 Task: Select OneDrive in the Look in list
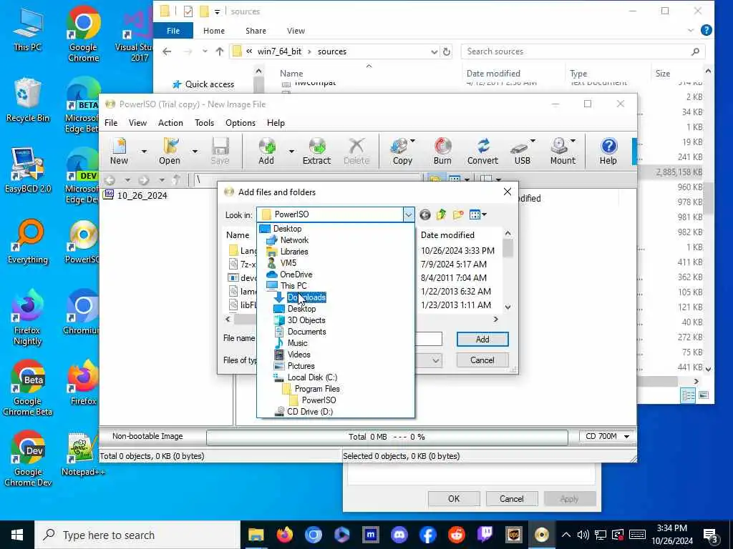point(296,274)
